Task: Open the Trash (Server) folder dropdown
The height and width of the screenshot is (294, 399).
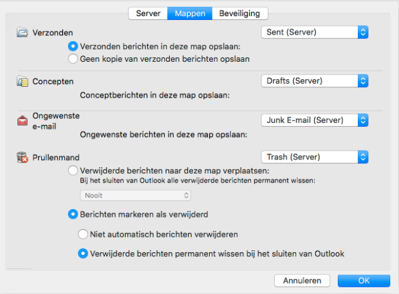Action: click(x=314, y=157)
